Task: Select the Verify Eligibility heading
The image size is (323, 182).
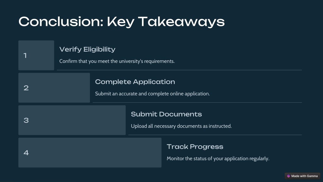Action: point(87,50)
